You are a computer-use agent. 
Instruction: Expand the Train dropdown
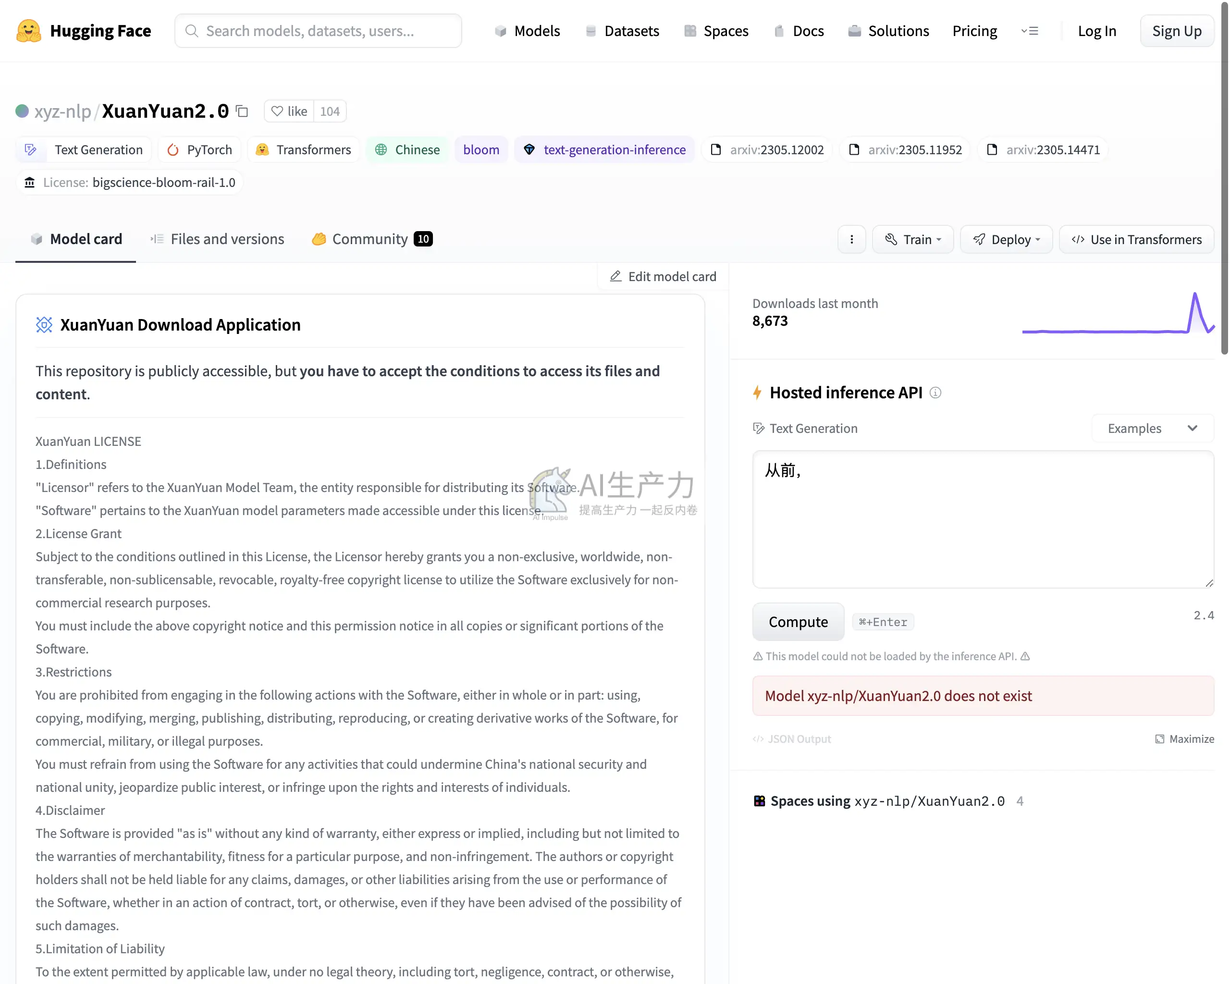point(913,240)
